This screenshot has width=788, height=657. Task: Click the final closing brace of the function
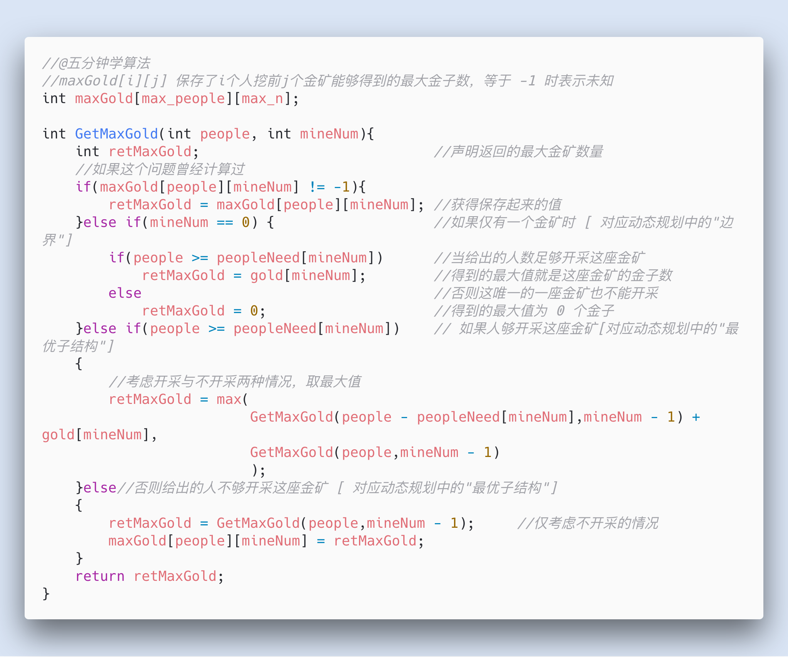46,594
